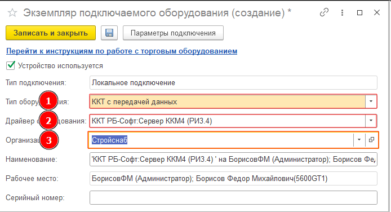Expand the Драйвер оборудования dropdown list

pos(371,121)
